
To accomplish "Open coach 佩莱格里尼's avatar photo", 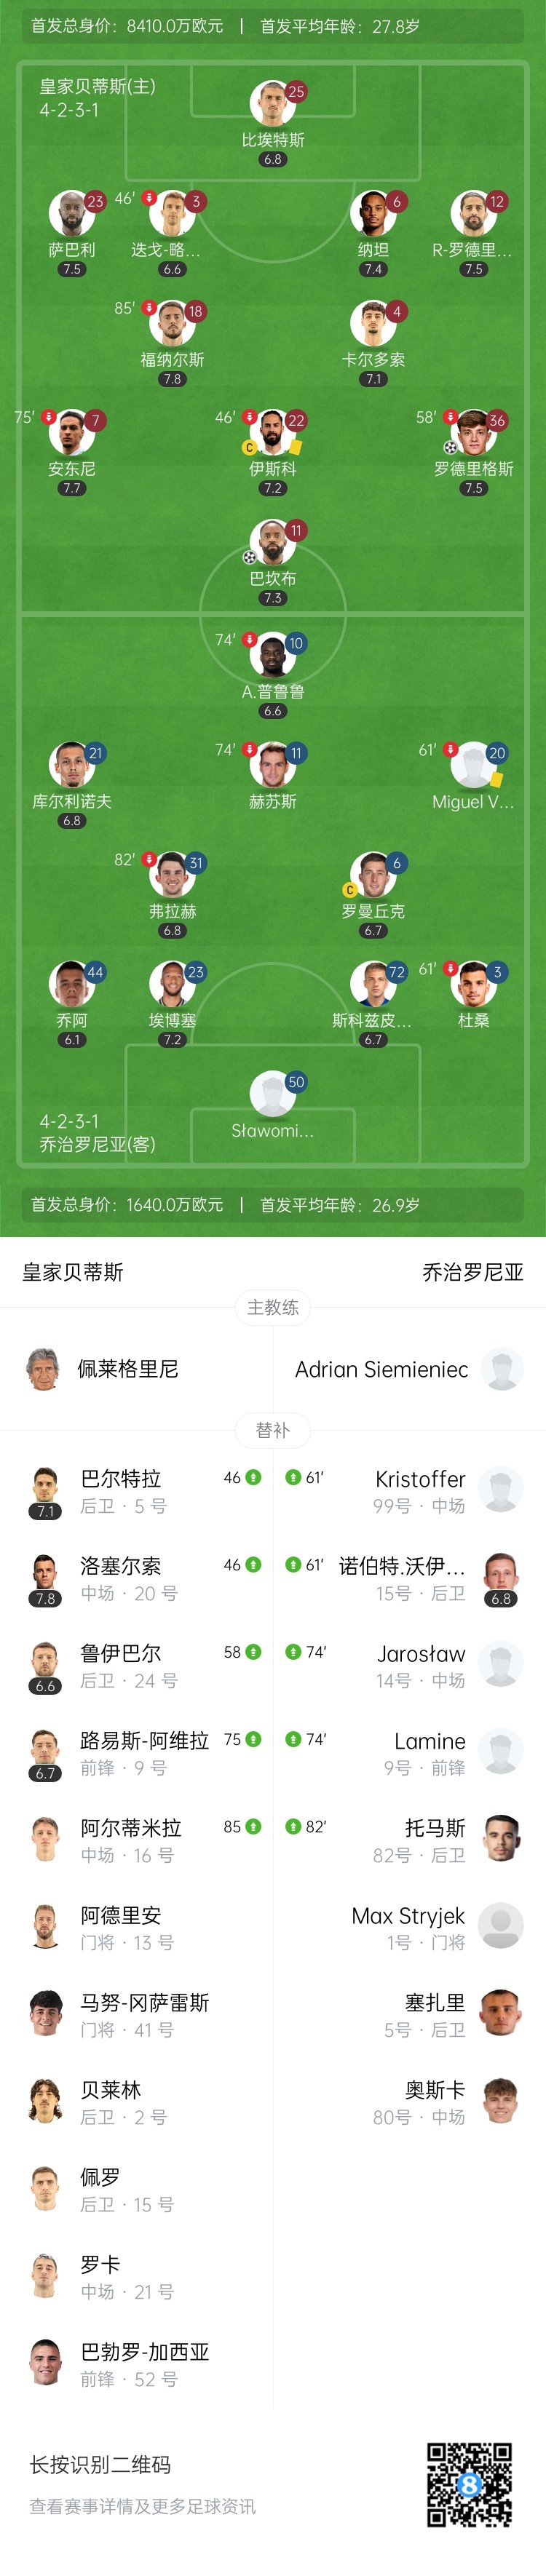I will [x=42, y=1369].
